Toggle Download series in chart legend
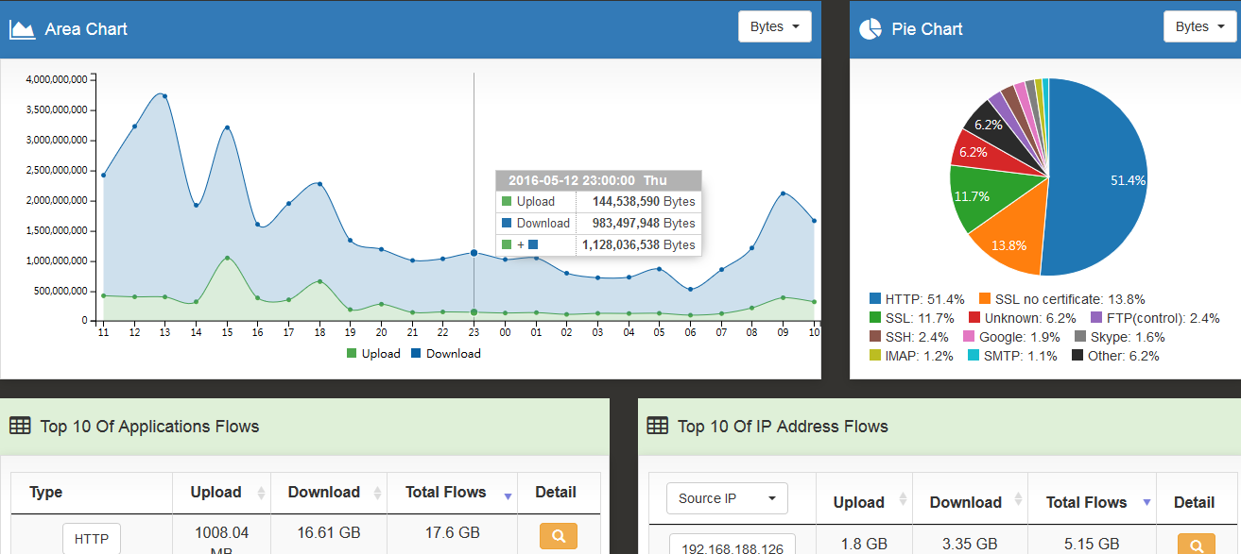Viewport: 1241px width, 554px height. 445,354
